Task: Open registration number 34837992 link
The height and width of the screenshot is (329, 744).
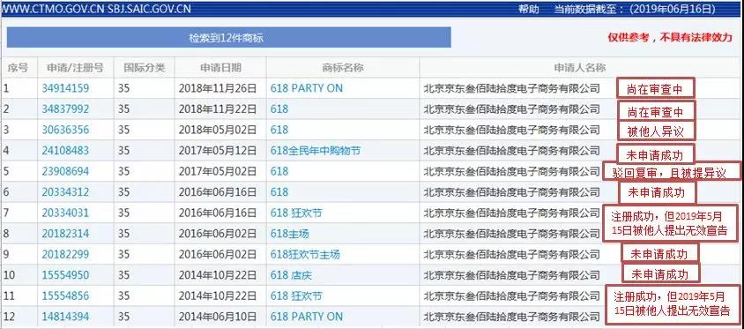Action: pyautogui.click(x=65, y=109)
